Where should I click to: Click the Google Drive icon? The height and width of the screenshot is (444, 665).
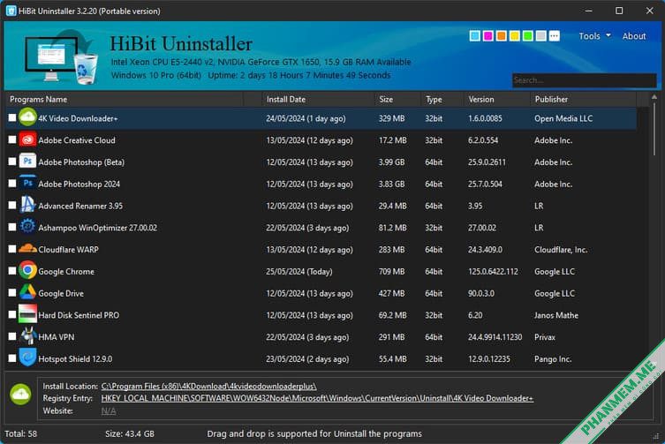[27, 292]
